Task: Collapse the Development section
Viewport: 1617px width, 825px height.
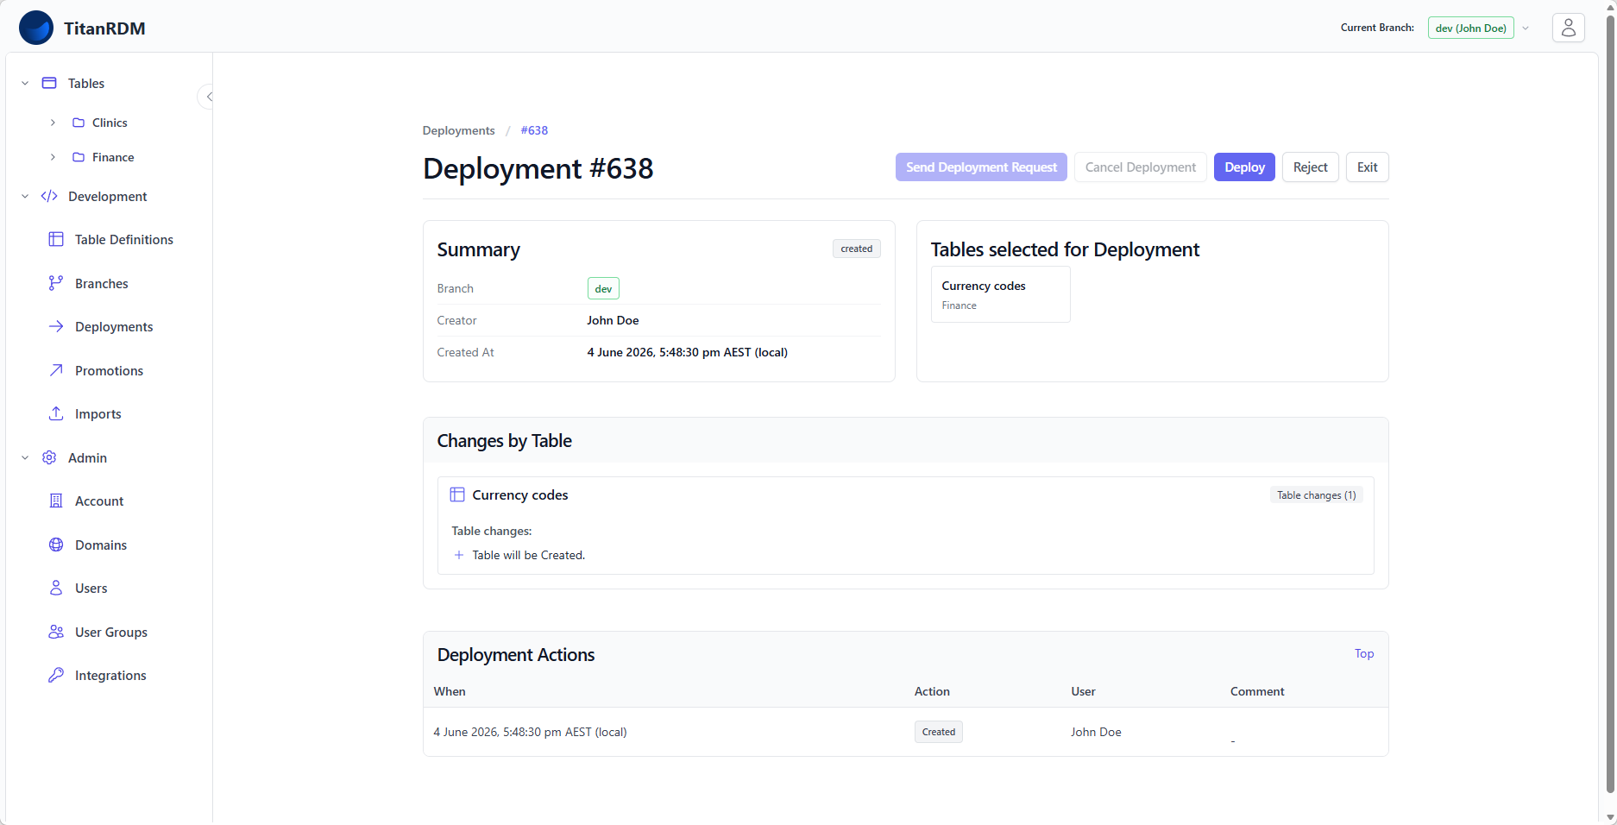Action: pyautogui.click(x=25, y=196)
